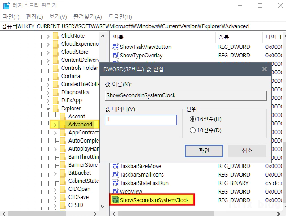Expand the CLSID tree node
The width and height of the screenshot is (286, 216).
(55, 205)
